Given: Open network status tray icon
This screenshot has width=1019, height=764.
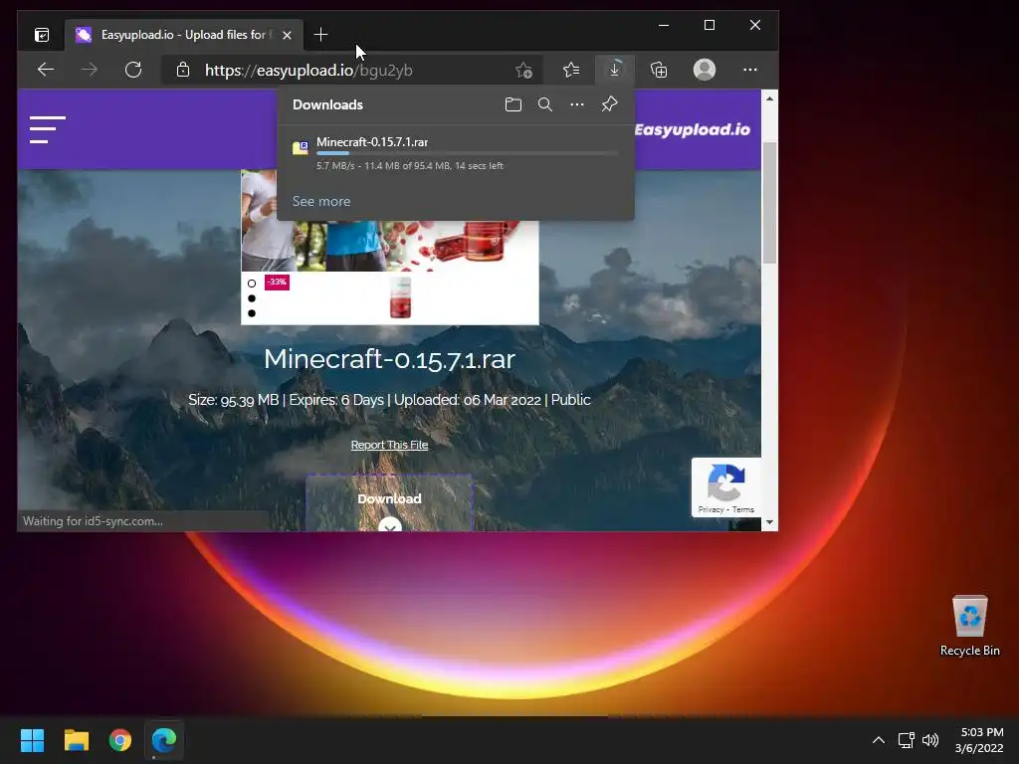Looking at the screenshot, I should click(x=906, y=740).
